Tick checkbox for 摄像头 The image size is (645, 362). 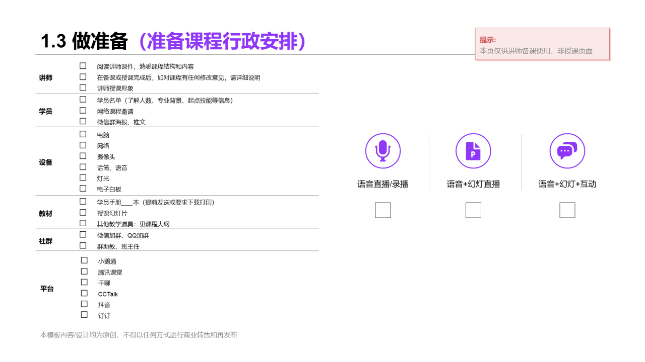[x=83, y=156]
